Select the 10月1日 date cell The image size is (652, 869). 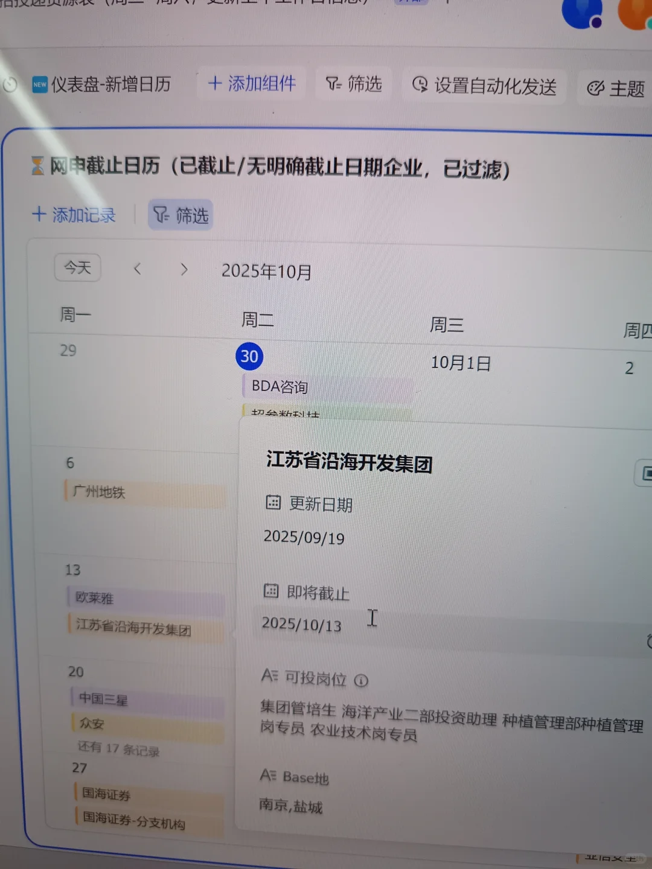461,363
